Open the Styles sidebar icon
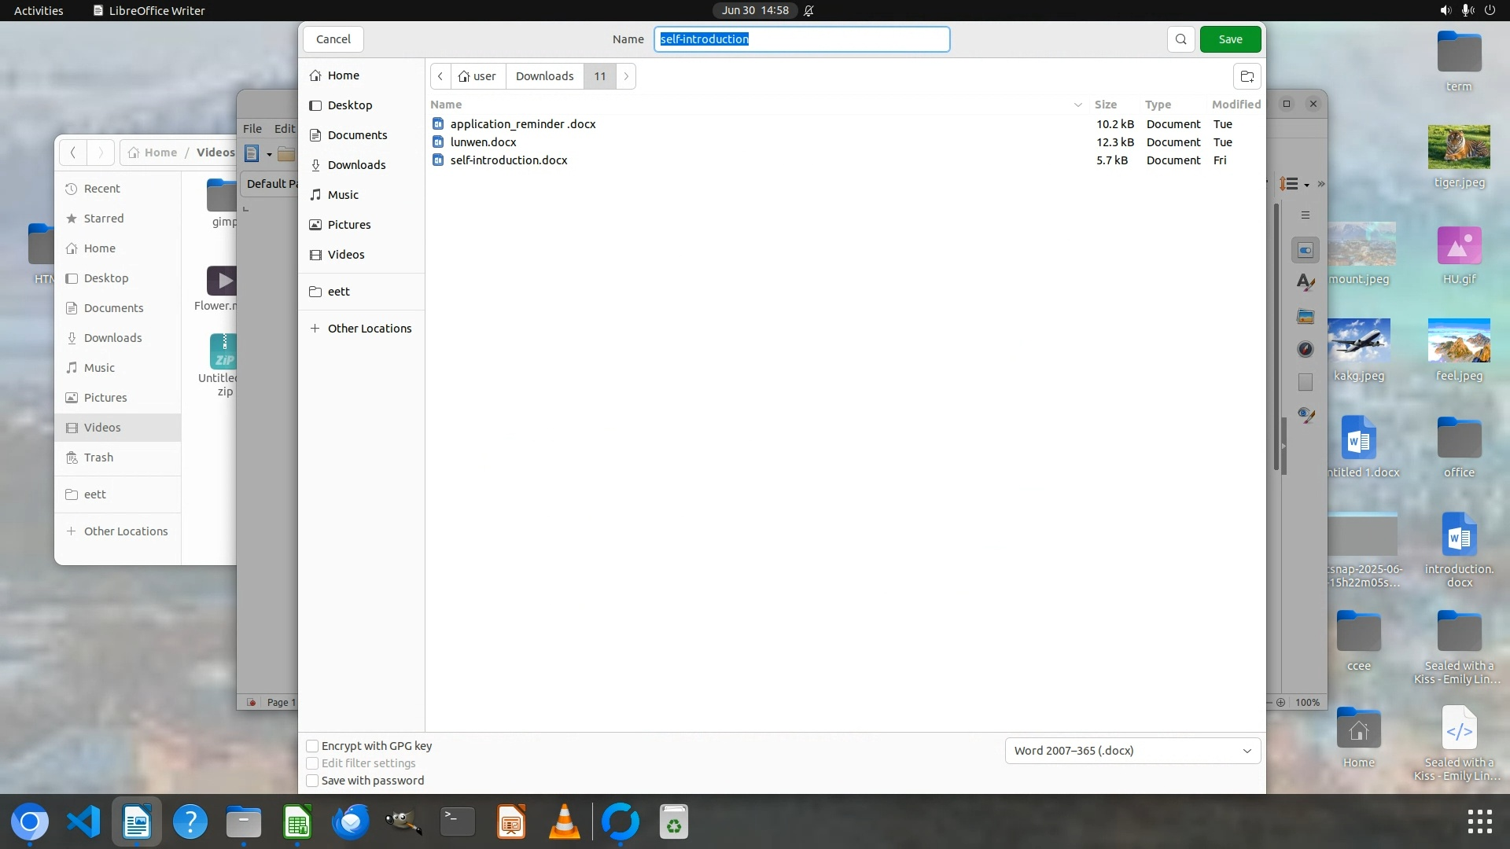 tap(1306, 282)
